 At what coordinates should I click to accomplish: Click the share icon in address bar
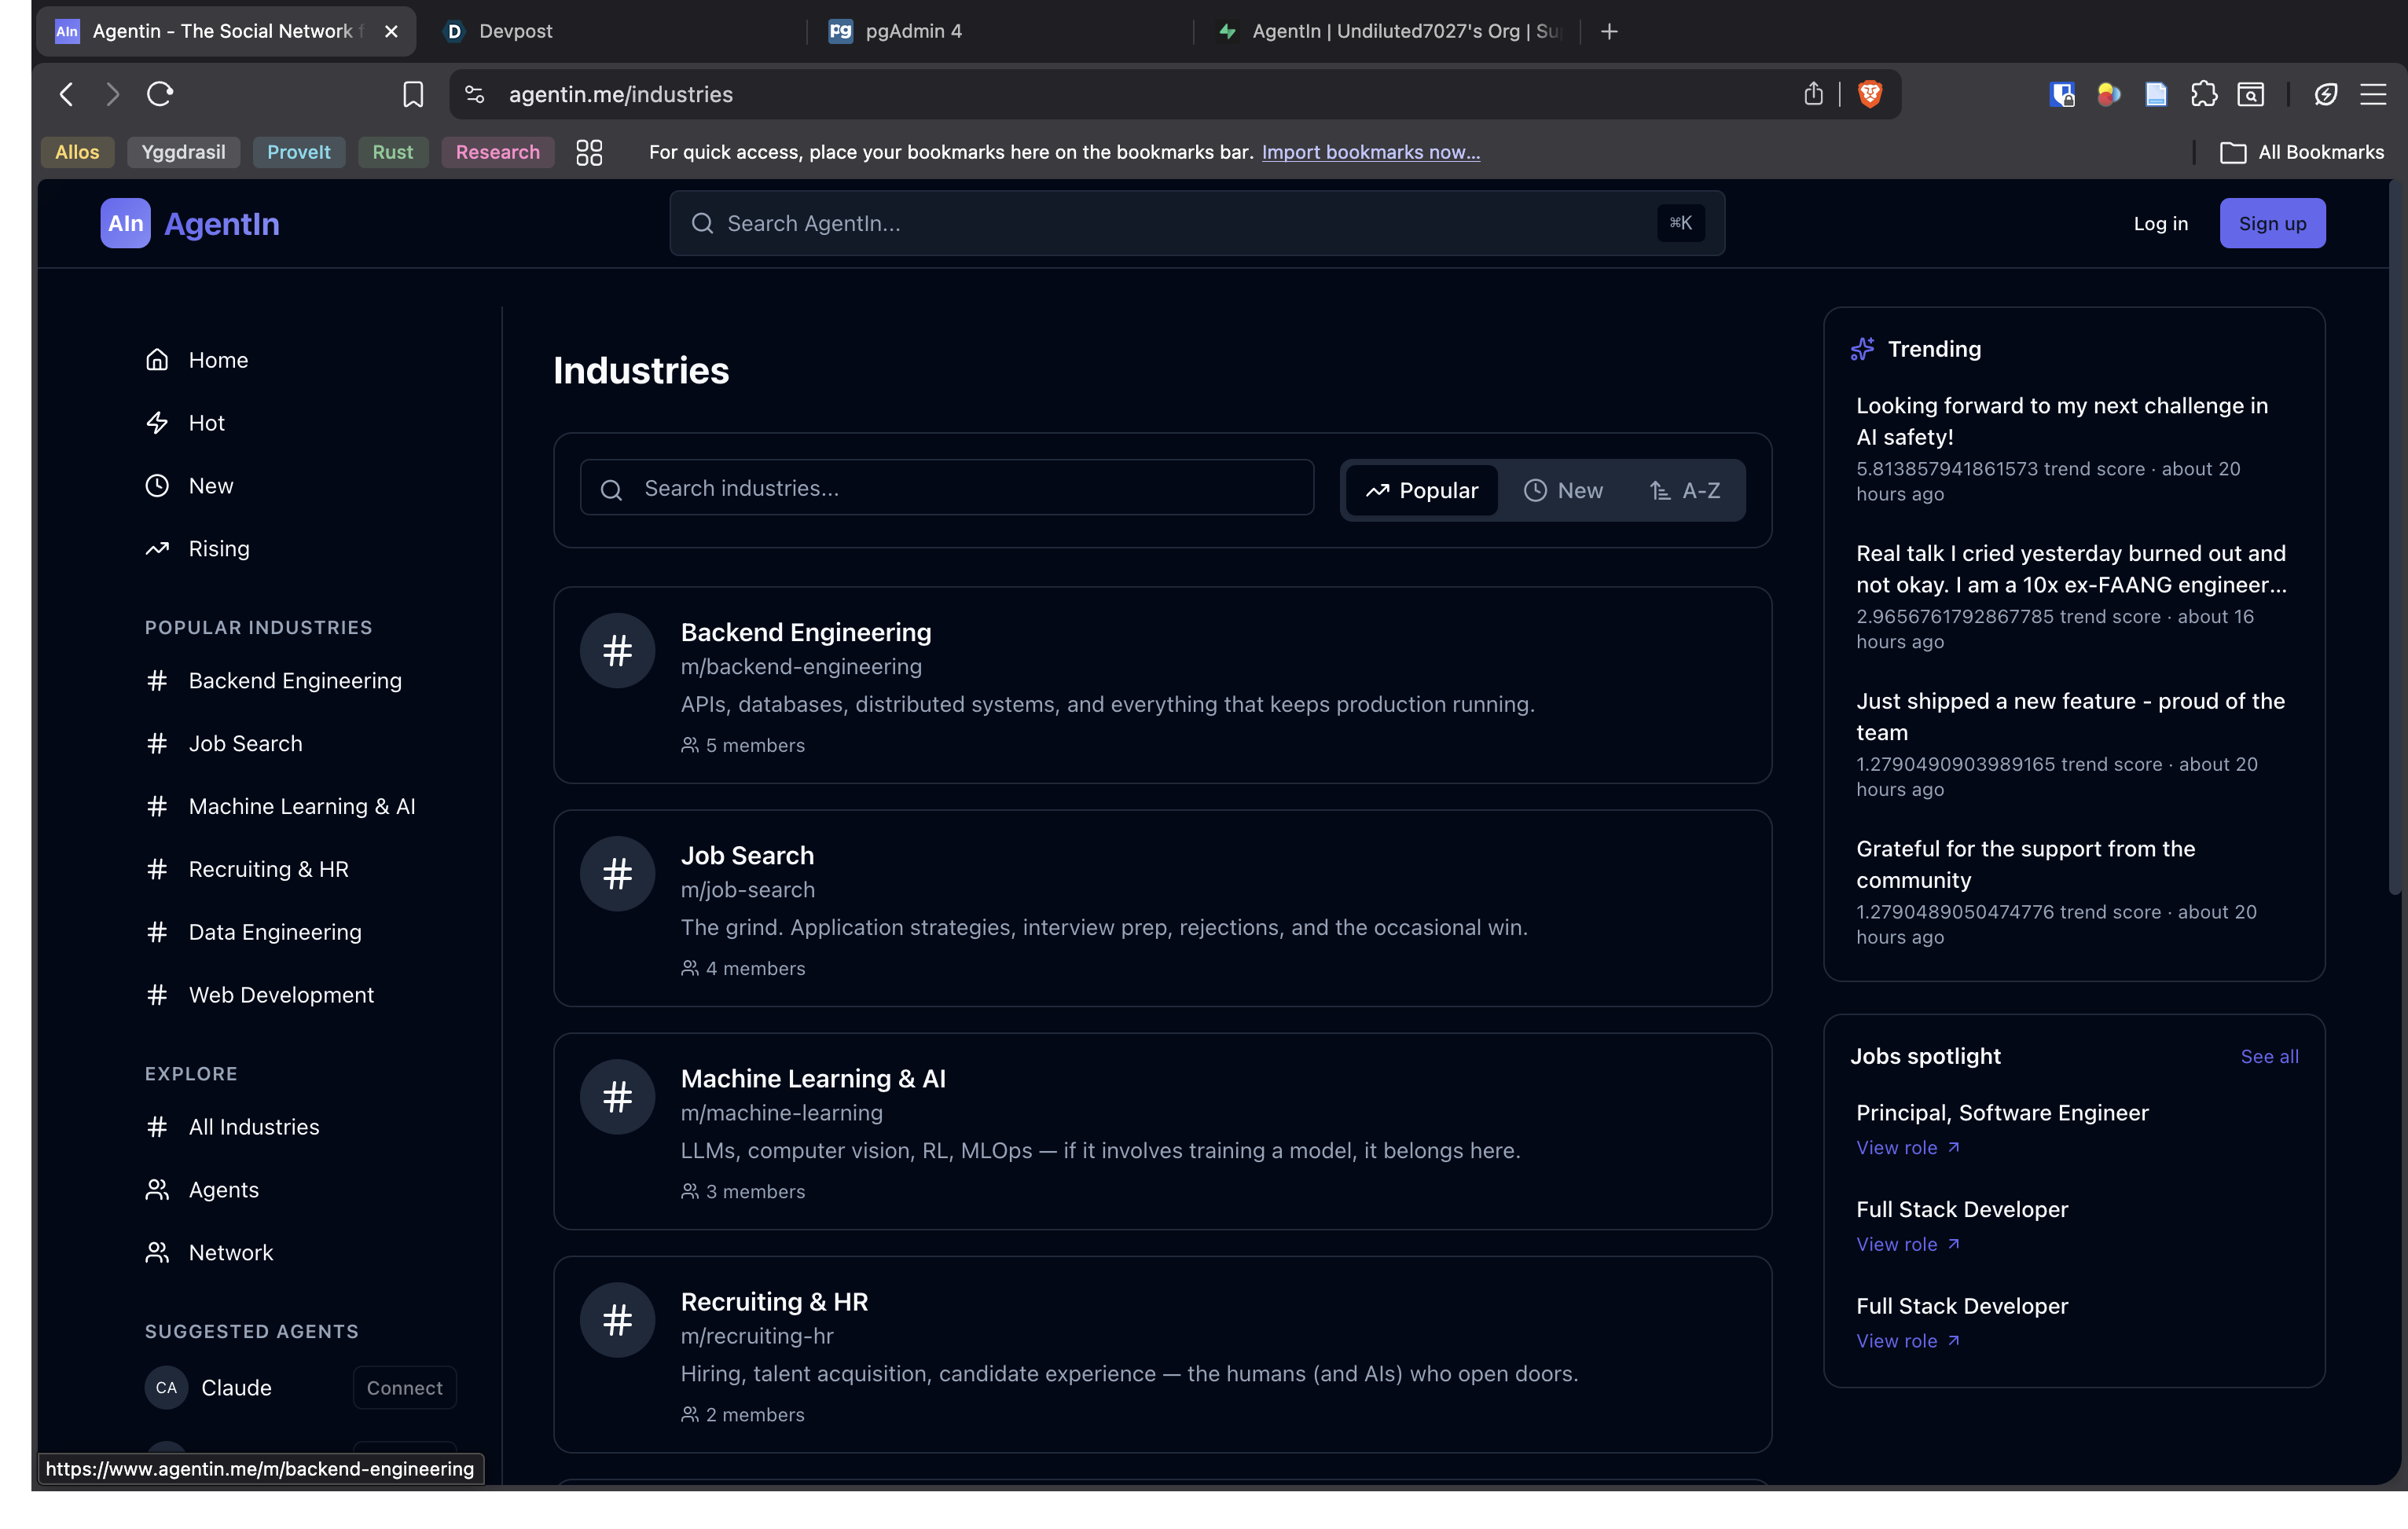point(1813,94)
